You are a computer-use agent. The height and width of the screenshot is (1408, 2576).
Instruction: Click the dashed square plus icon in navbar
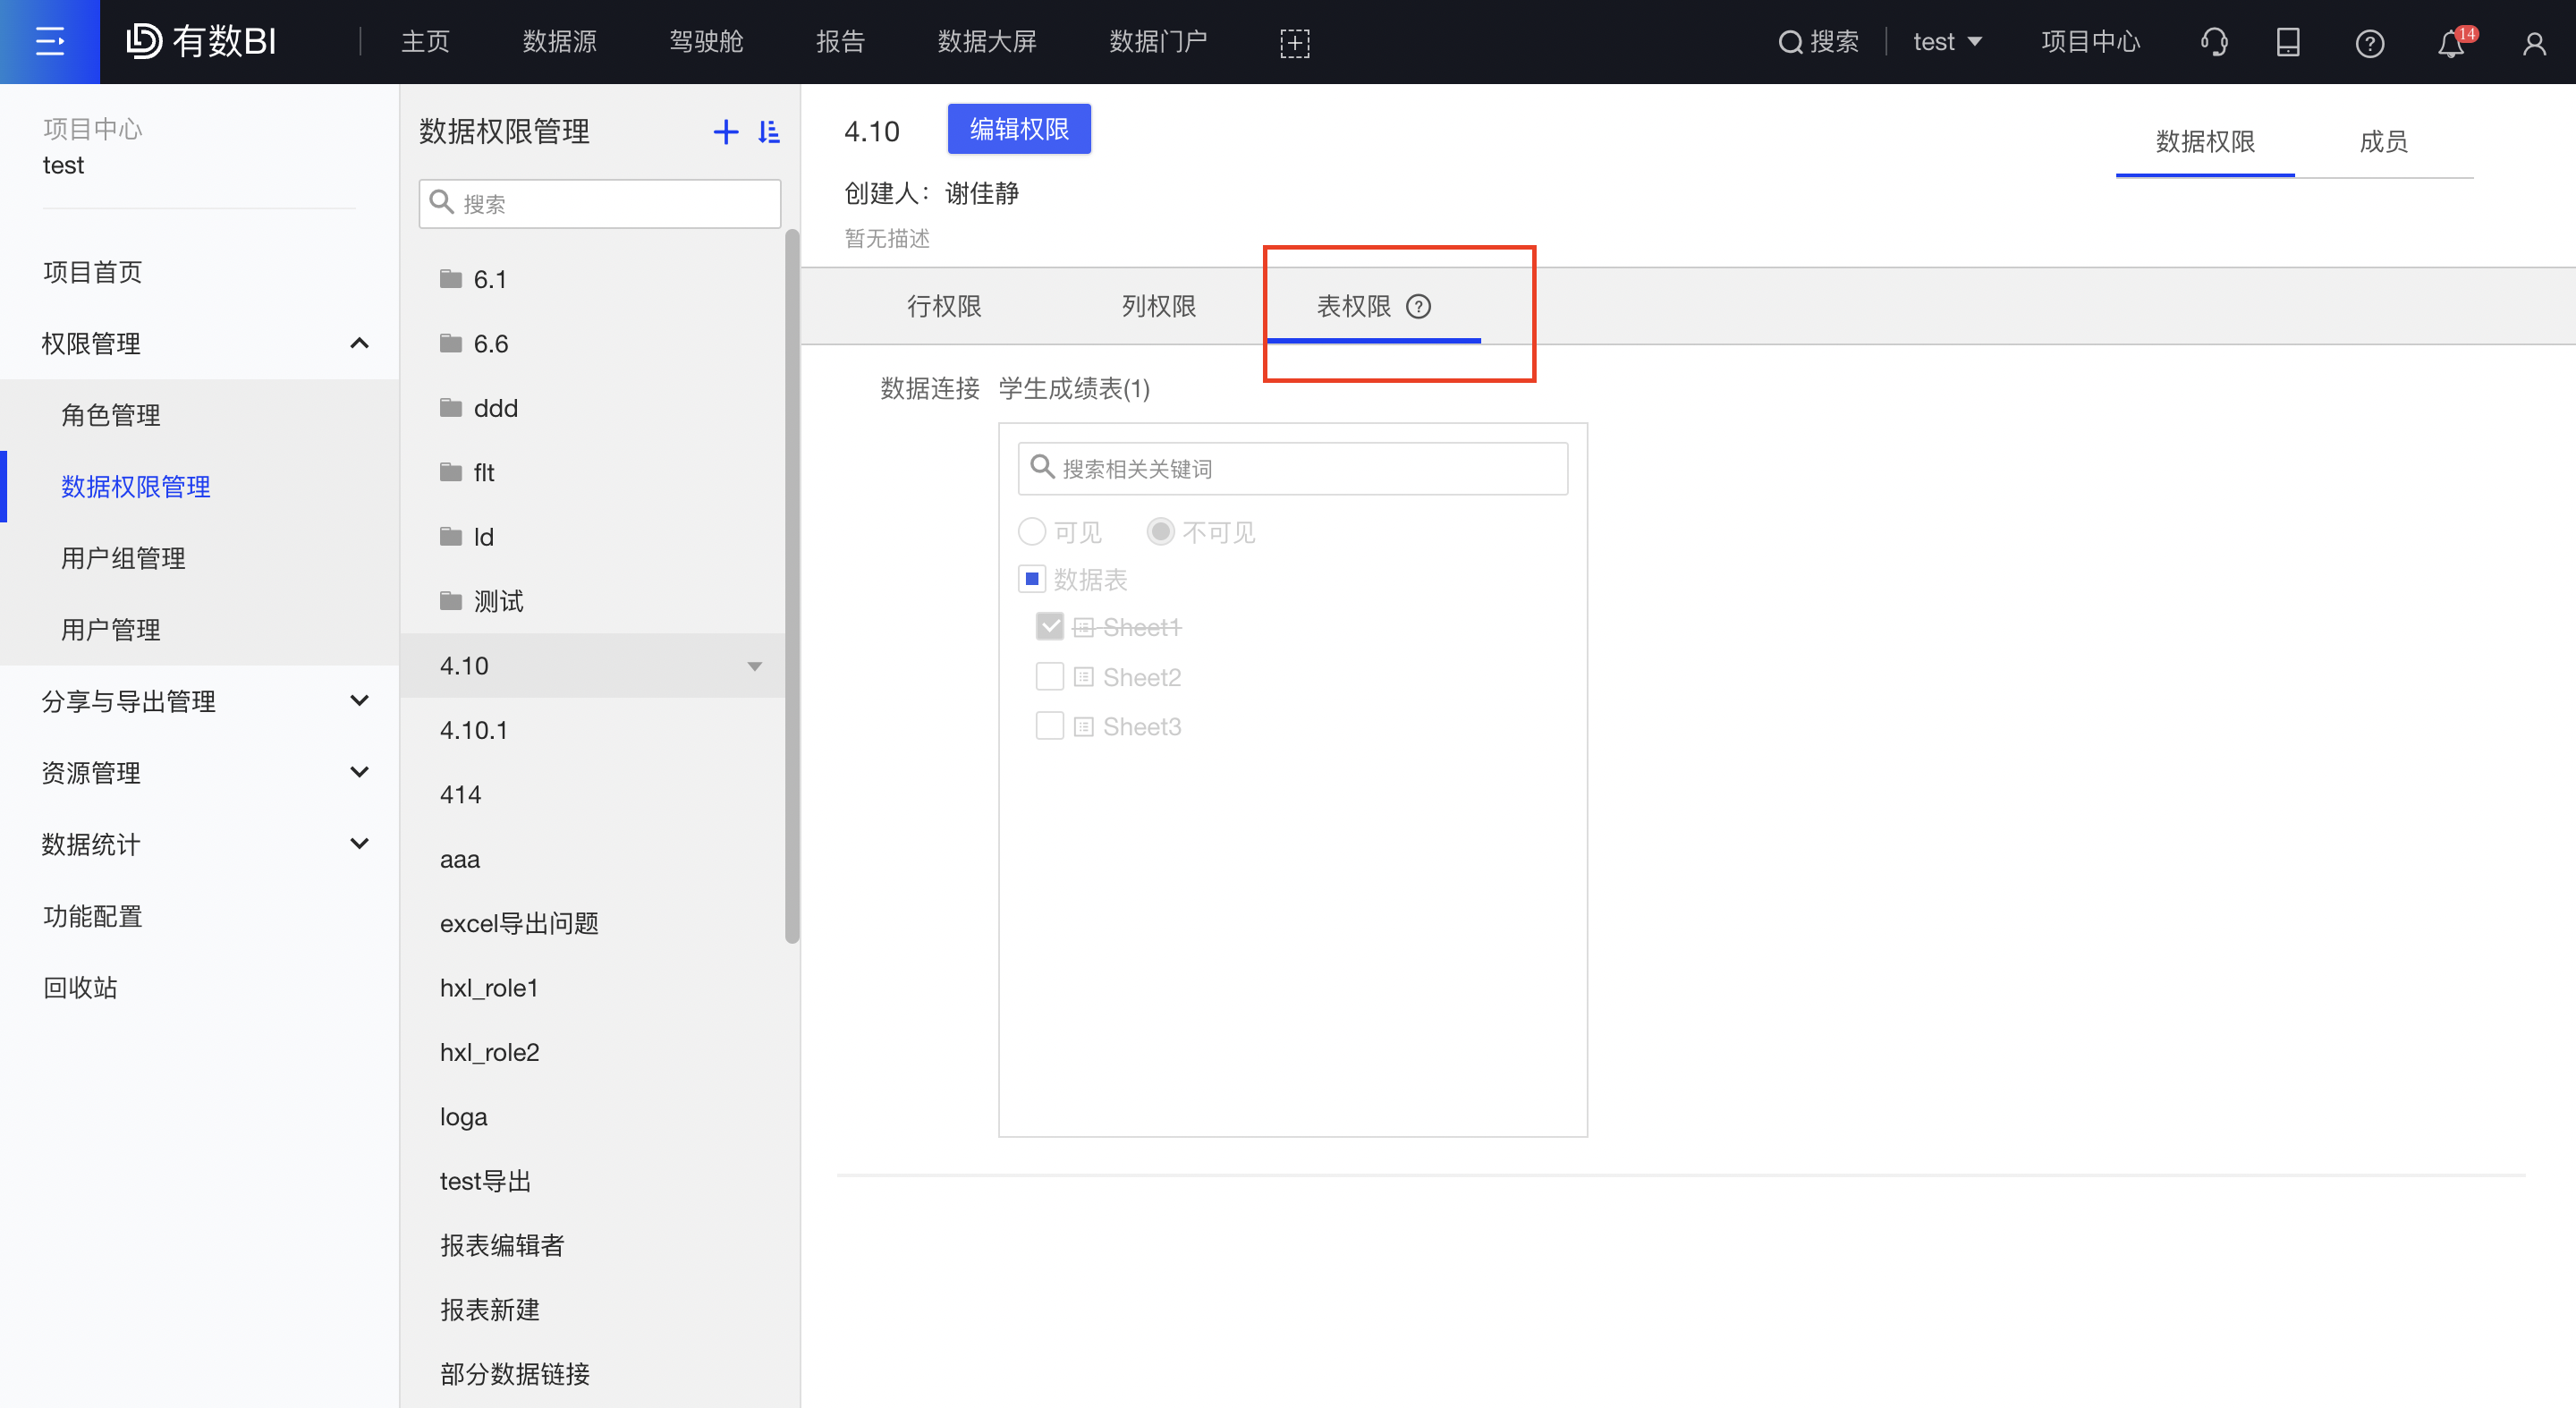click(1294, 43)
